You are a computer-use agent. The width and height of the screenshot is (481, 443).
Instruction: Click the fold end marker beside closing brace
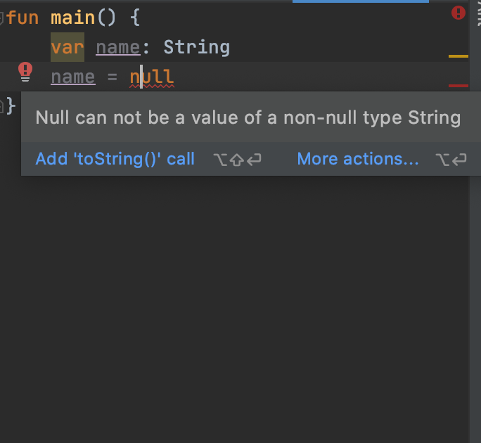click(1, 106)
